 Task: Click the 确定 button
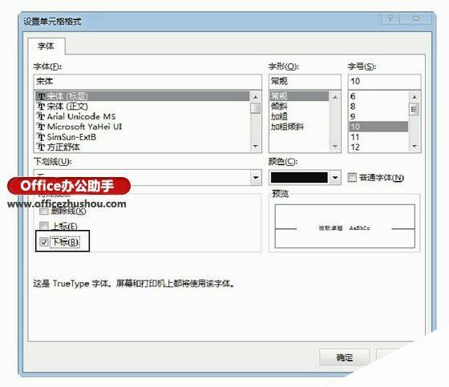(x=344, y=357)
